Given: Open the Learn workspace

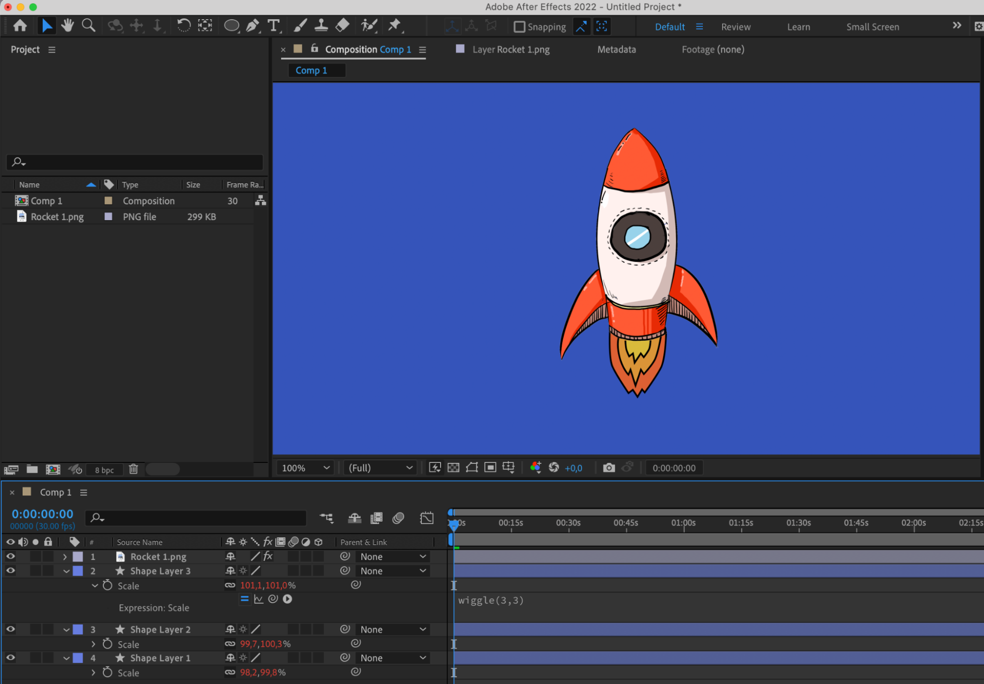Looking at the screenshot, I should 798,27.
